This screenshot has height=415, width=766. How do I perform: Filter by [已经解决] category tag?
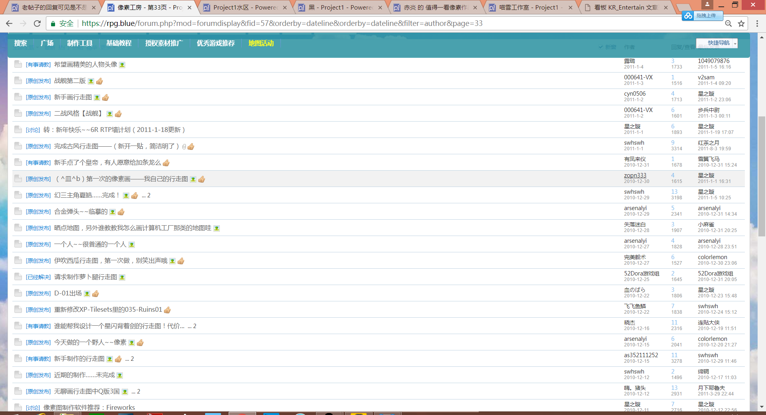[x=38, y=277]
